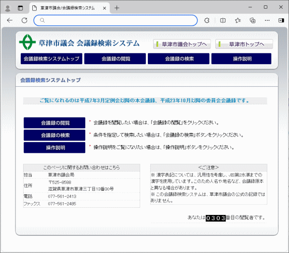Go to 草津市議会トップへ button
This screenshot has height=253, width=289.
pos(182,44)
